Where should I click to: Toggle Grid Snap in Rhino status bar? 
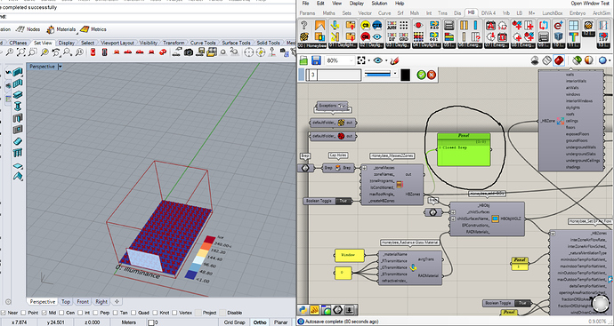pyautogui.click(x=234, y=322)
